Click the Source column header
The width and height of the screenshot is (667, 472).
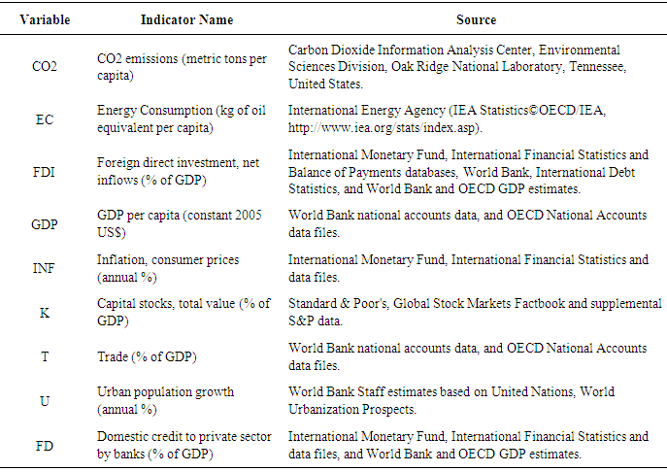476,19
